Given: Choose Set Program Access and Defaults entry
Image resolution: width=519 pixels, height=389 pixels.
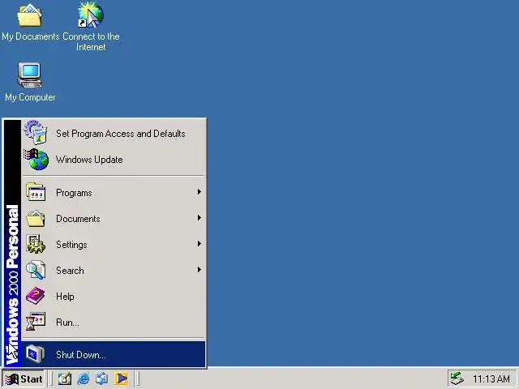Looking at the screenshot, I should pos(114,133).
